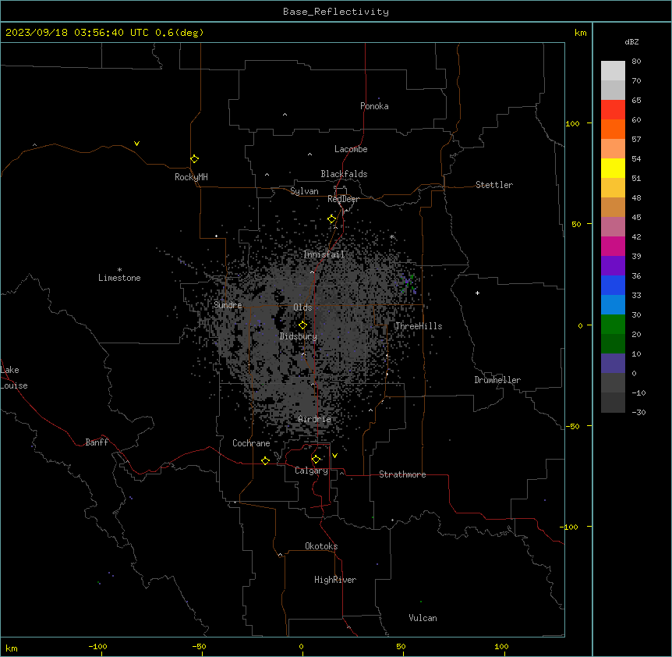The height and width of the screenshot is (657, 672).
Task: Click the Airdrie label
Action: [x=315, y=419]
